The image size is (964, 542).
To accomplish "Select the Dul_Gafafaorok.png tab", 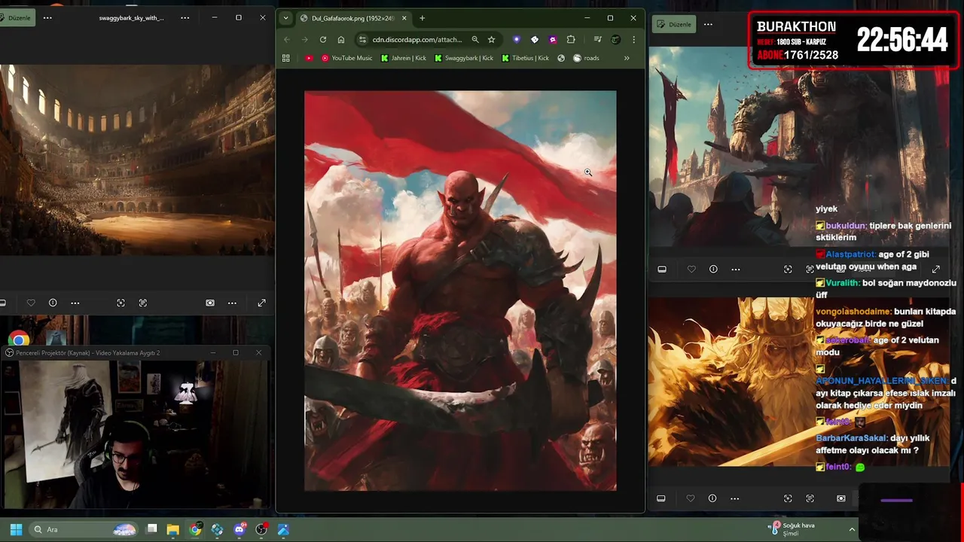I will (x=352, y=18).
